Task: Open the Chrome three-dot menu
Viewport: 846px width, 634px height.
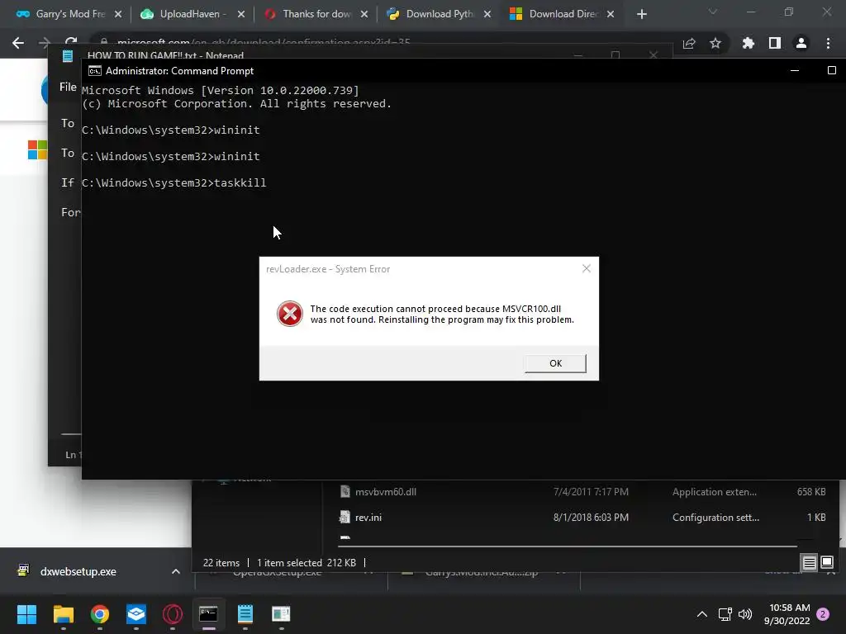Action: 828,43
